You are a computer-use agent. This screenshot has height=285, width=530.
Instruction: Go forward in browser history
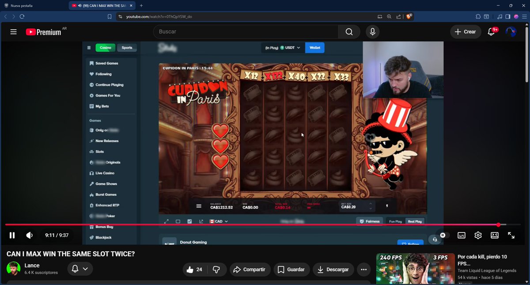tap(14, 16)
